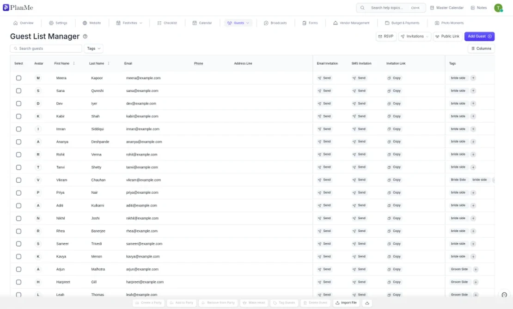This screenshot has width=513, height=309.
Task: Click the Add Guest button
Action: (x=479, y=37)
